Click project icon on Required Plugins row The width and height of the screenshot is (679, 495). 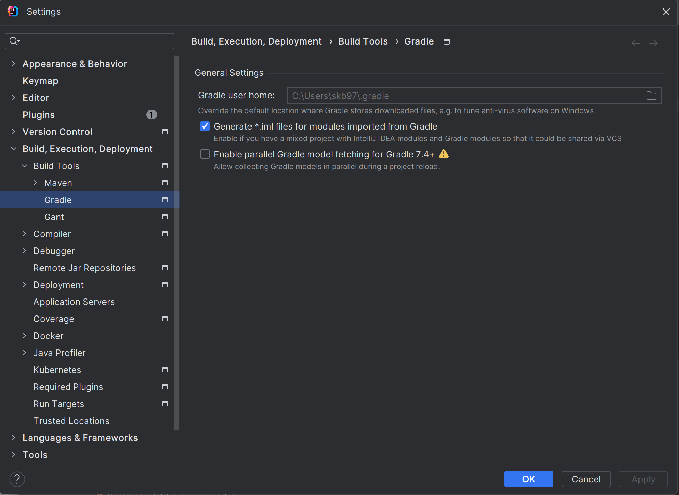[x=165, y=387]
